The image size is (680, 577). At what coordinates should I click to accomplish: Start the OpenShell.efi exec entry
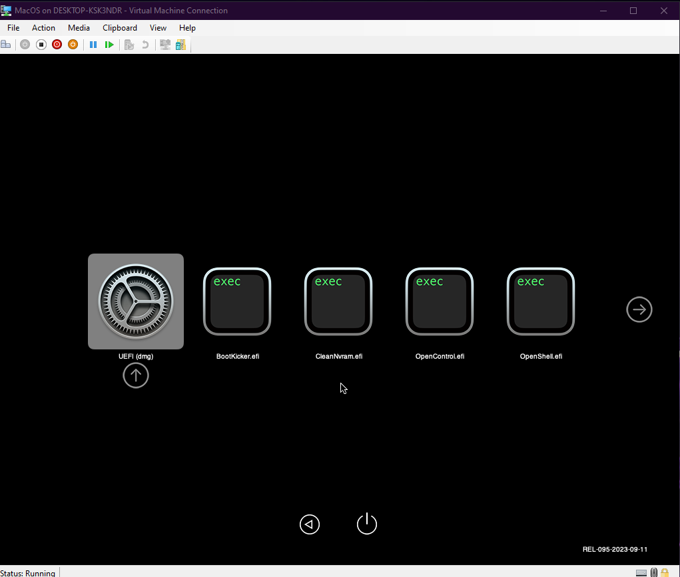pos(541,301)
